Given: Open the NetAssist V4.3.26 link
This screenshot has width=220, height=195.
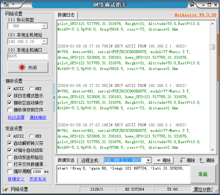Looking at the screenshot, I should [195, 15].
